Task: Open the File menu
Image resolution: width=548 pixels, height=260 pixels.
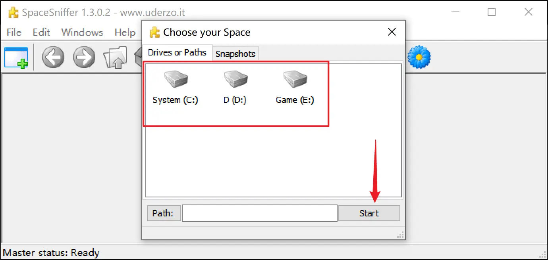Action: coord(14,32)
